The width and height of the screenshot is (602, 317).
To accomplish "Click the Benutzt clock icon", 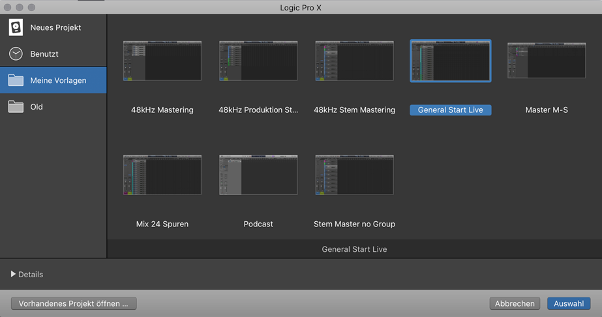I will tap(16, 53).
